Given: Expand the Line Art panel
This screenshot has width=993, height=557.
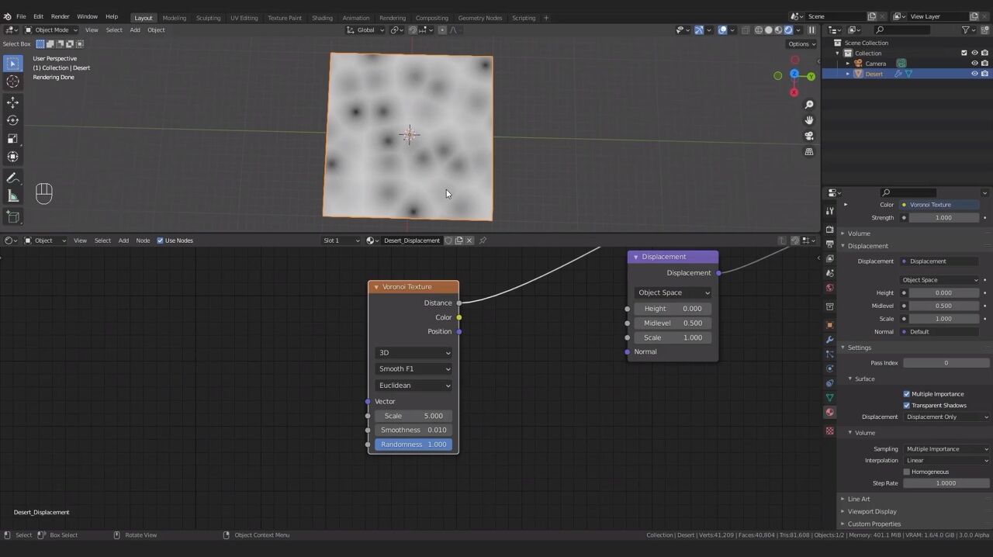Looking at the screenshot, I should 858,499.
